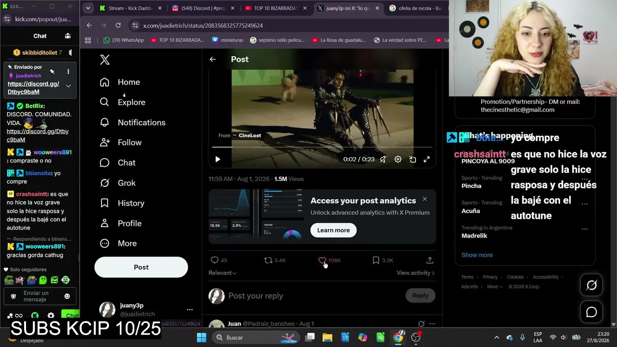Open Grok in X sidebar

point(118,183)
